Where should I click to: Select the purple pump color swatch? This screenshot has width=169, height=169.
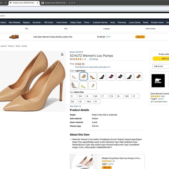111,76
